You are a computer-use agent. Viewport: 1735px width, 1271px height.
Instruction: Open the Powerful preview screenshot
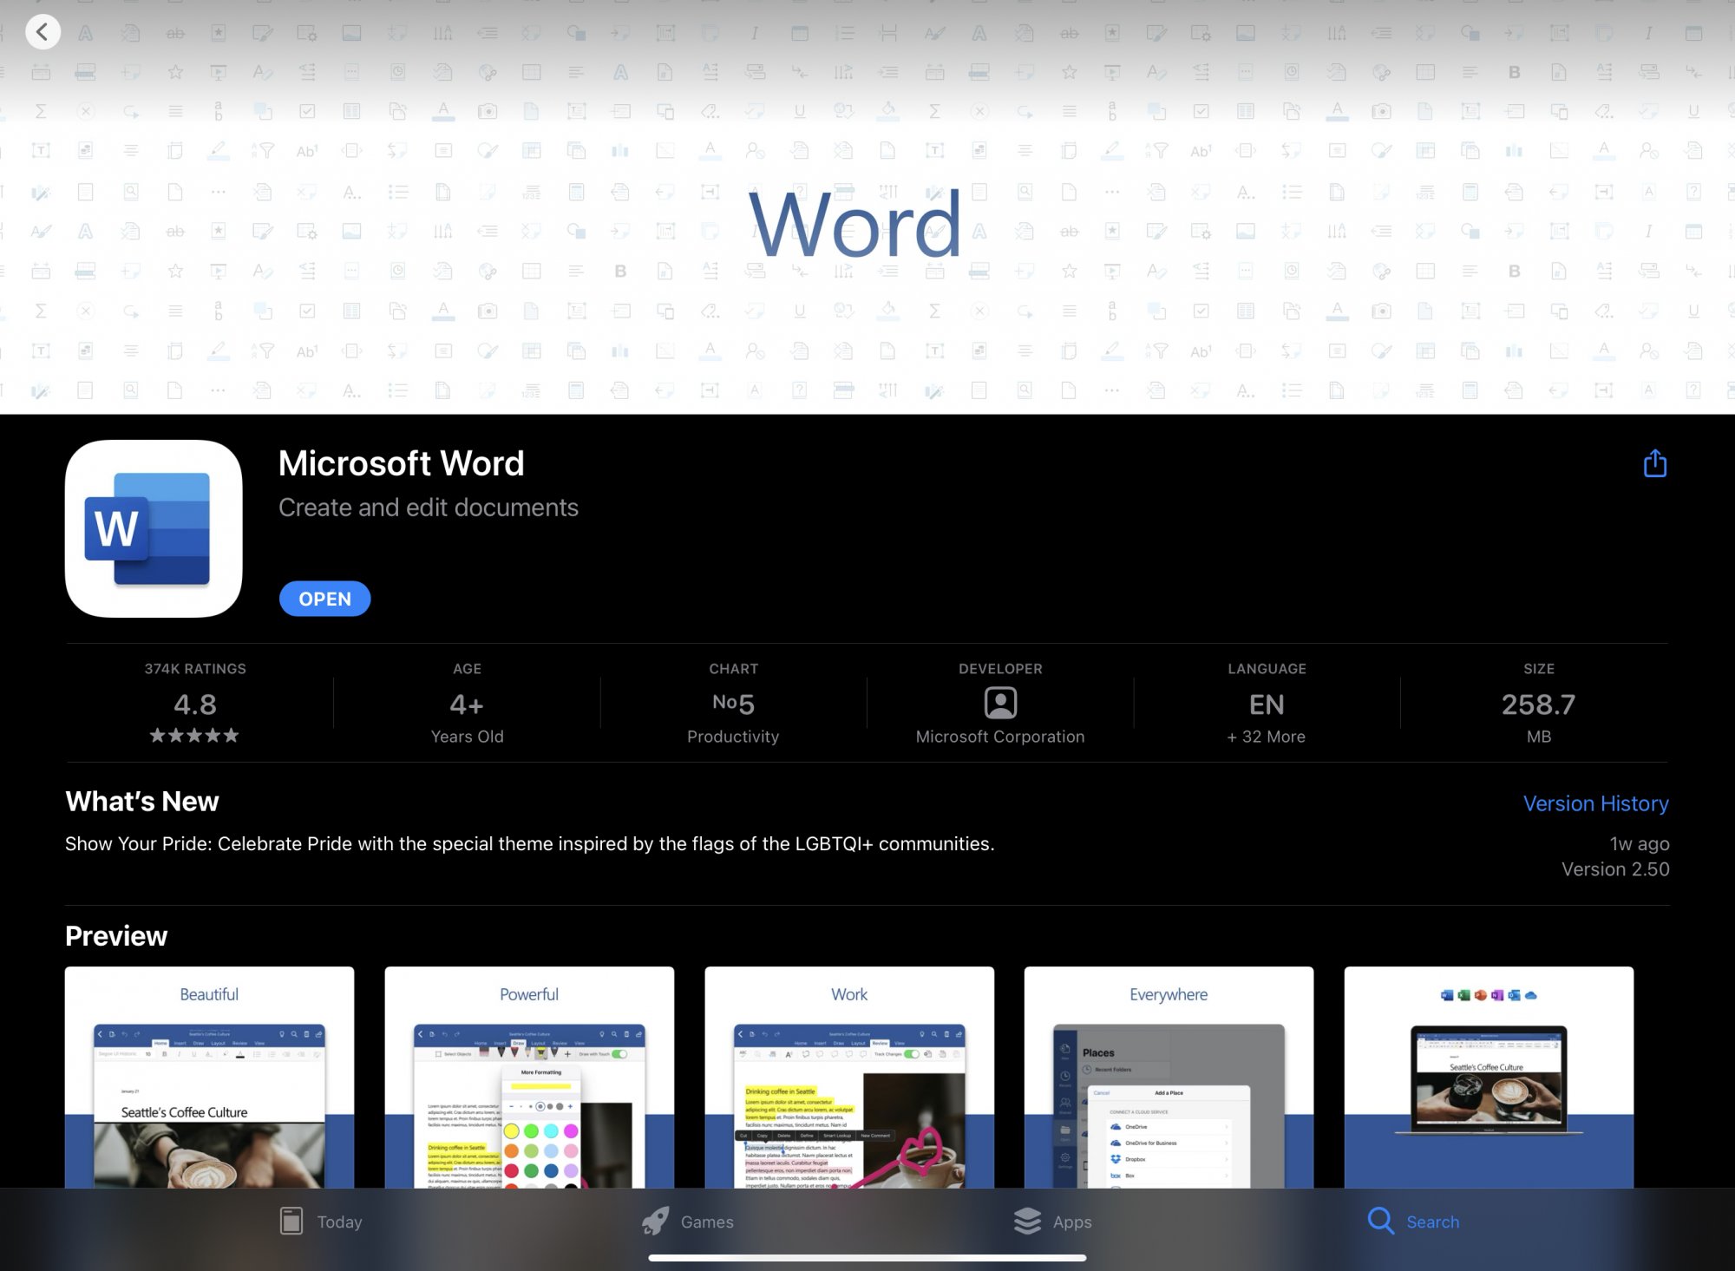[x=529, y=1077]
